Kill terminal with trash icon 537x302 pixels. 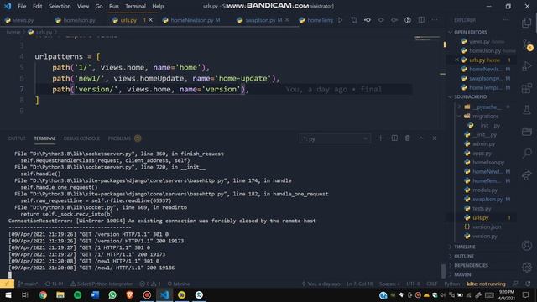[x=407, y=138]
